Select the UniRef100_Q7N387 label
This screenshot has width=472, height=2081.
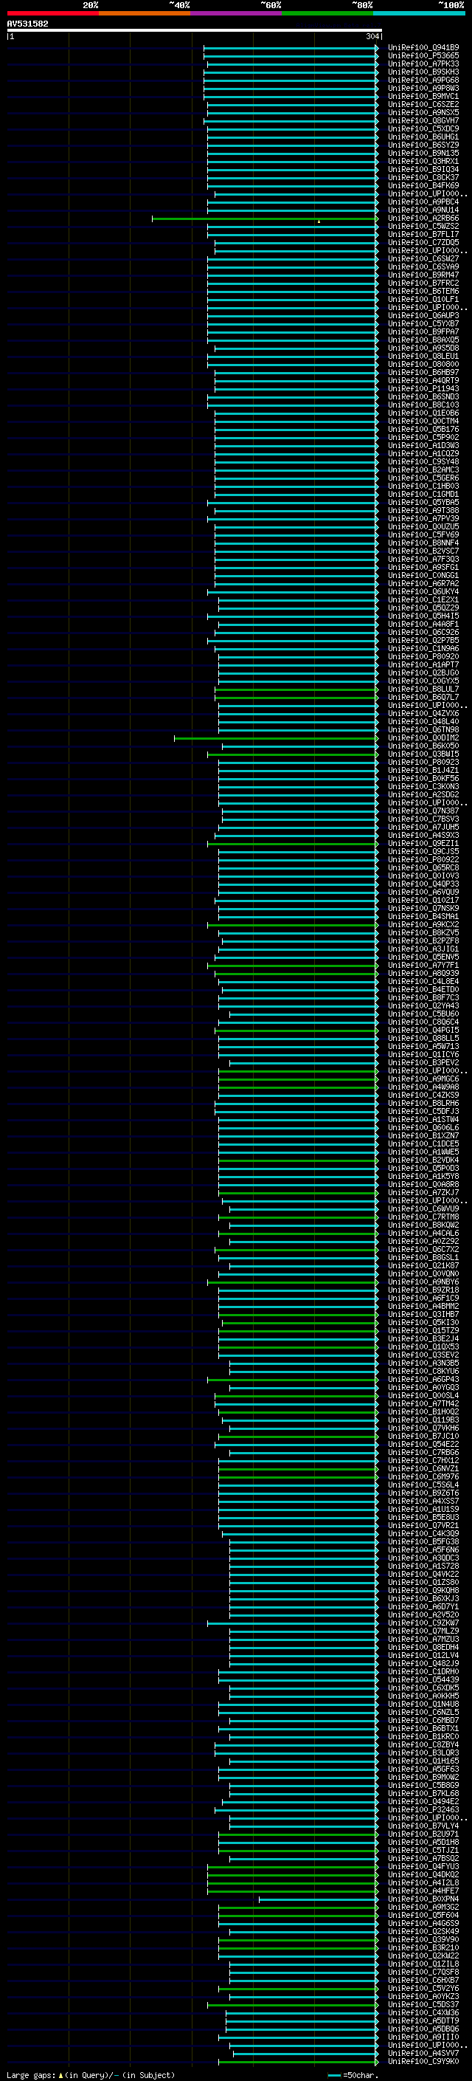(x=423, y=811)
